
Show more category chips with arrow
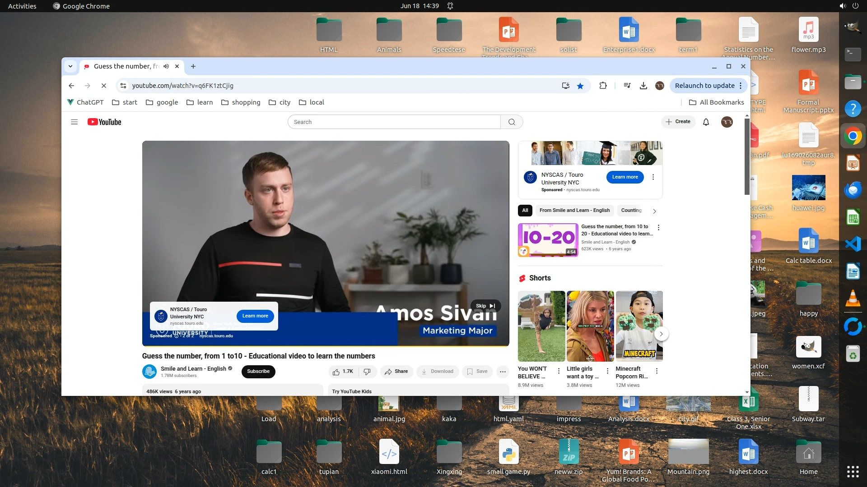tap(654, 211)
